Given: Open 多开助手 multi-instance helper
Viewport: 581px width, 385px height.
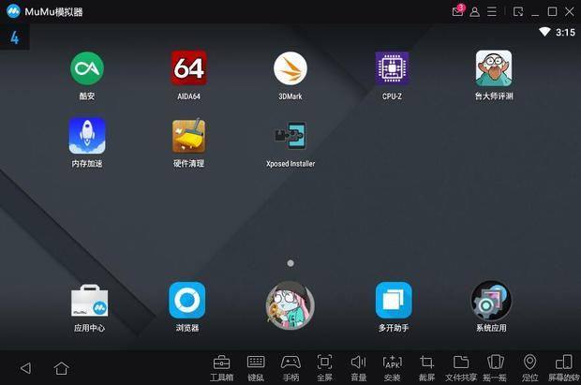Looking at the screenshot, I should tap(394, 301).
